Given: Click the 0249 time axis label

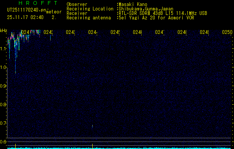Looking at the screenshot, I should pos(204,32).
